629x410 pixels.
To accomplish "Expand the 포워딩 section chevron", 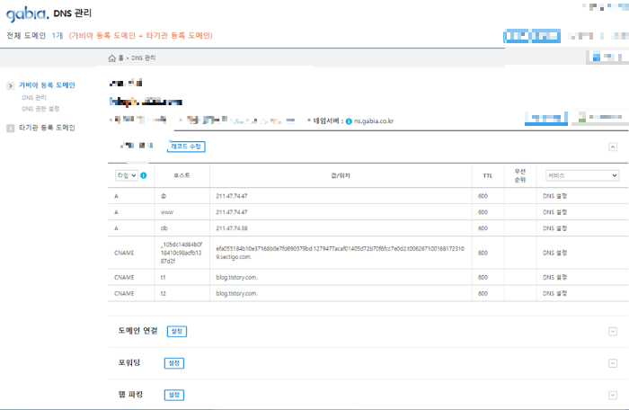I will [x=613, y=363].
